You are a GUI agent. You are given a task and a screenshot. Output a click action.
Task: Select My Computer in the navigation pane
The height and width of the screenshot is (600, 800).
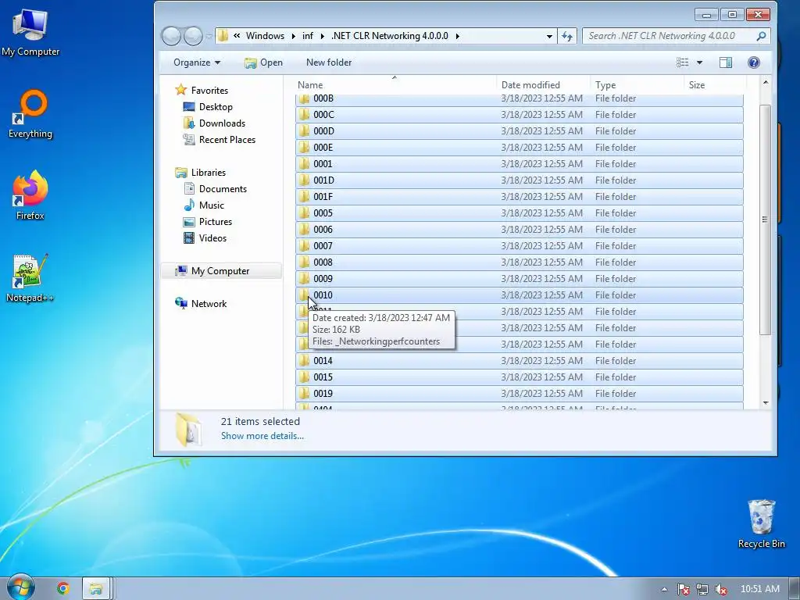220,271
